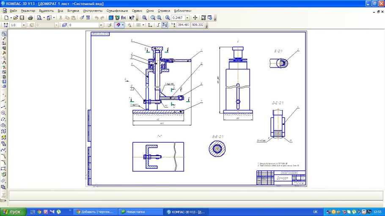Toggle the grid display button
The height and width of the screenshot is (216, 385).
[x=138, y=25]
